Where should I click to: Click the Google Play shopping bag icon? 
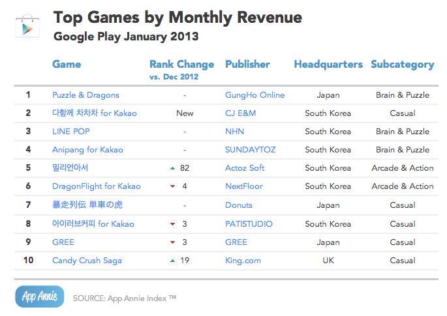tap(27, 26)
